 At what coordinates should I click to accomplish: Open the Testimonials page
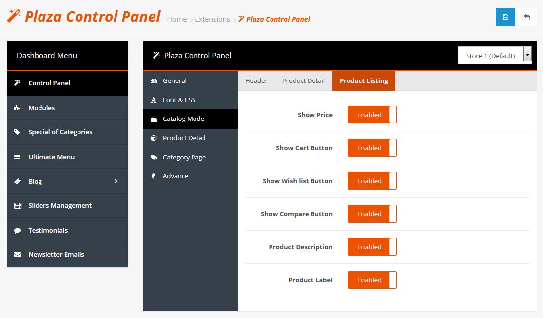(68, 230)
